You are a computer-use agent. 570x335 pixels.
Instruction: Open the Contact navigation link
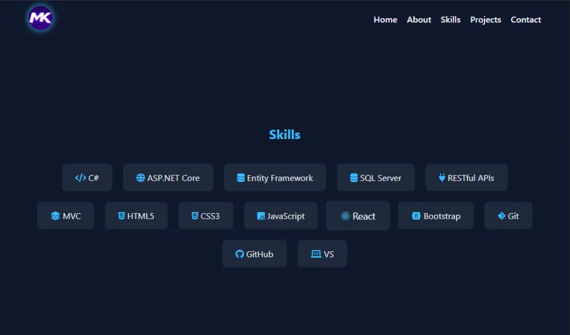[526, 19]
